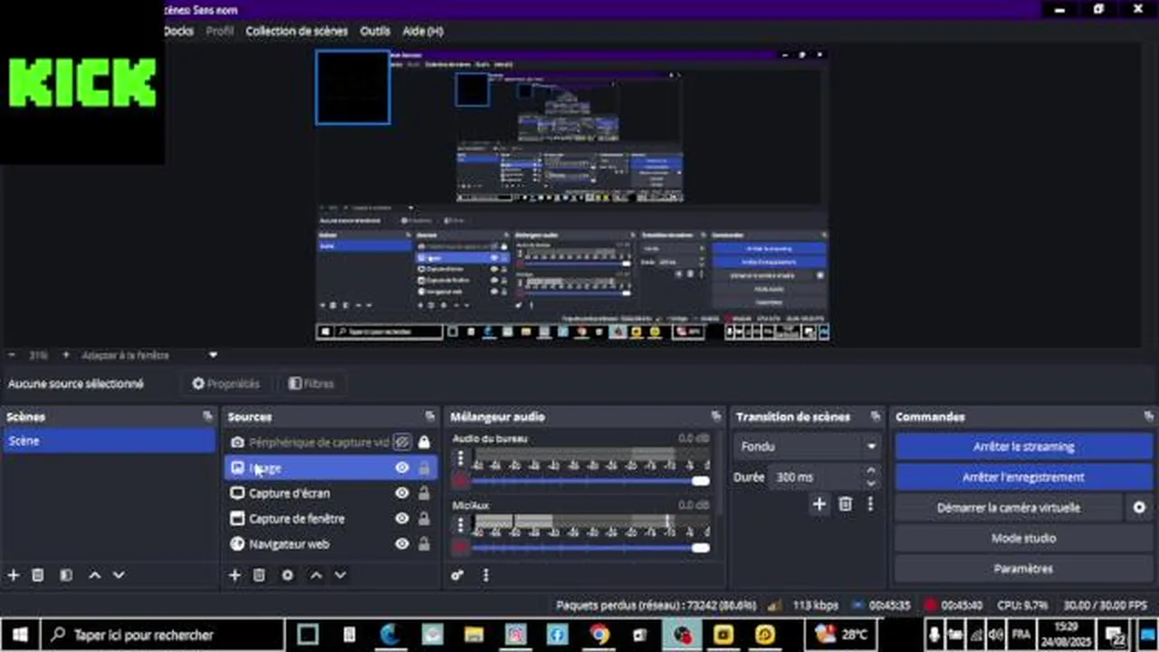Open the Profil menu
The height and width of the screenshot is (652, 1159).
pyautogui.click(x=220, y=31)
